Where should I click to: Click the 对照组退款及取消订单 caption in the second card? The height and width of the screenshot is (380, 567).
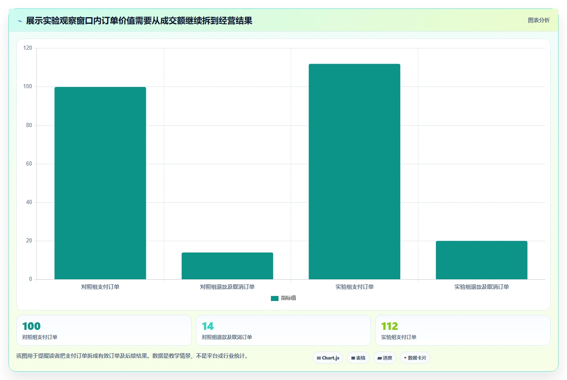227,337
